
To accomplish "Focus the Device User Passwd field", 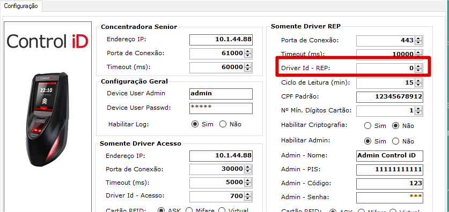I will [221, 108].
